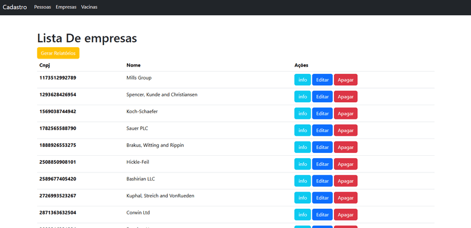The height and width of the screenshot is (228, 471).
Task: Open the Pessoas menu item
Action: 42,7
